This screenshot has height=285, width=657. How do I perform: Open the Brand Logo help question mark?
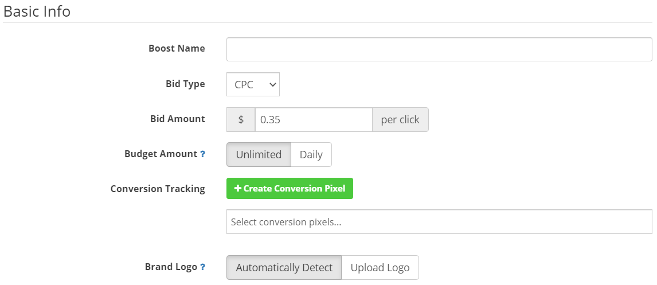(202, 267)
